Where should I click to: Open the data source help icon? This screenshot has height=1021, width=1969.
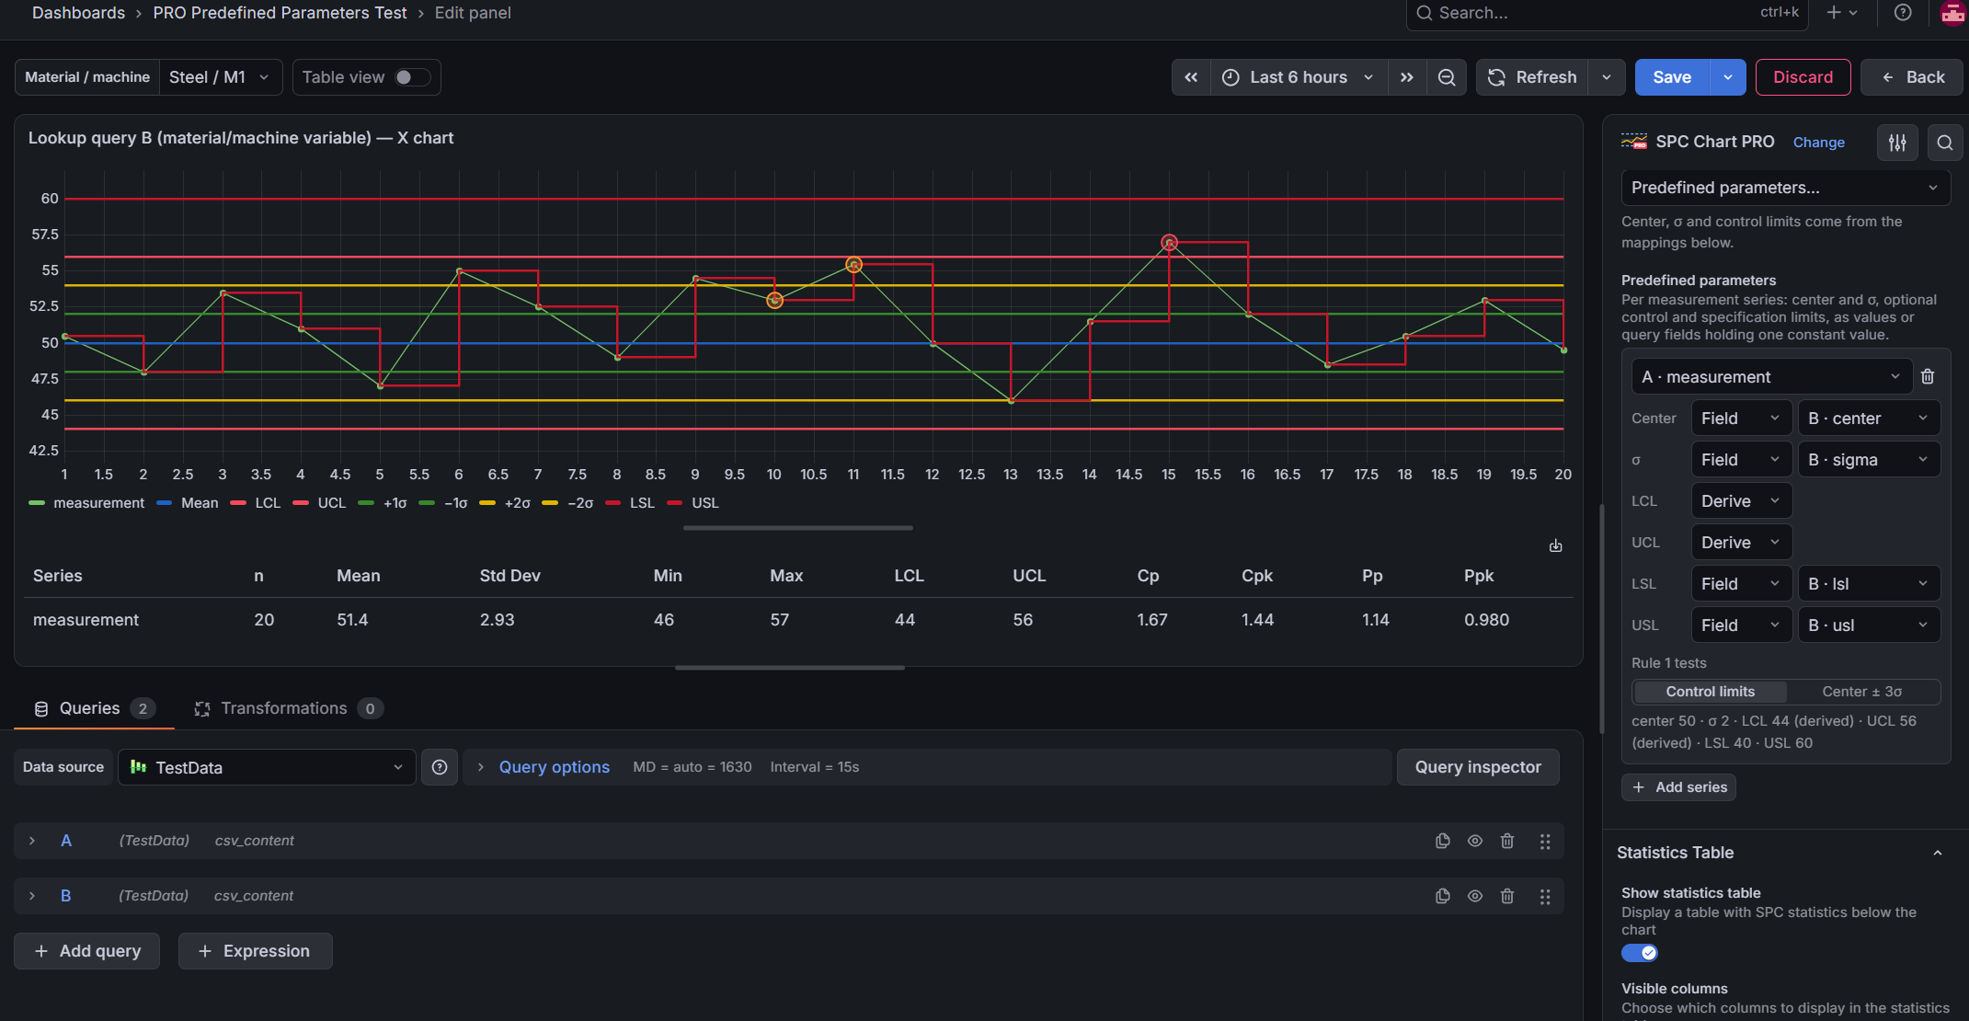(x=440, y=767)
